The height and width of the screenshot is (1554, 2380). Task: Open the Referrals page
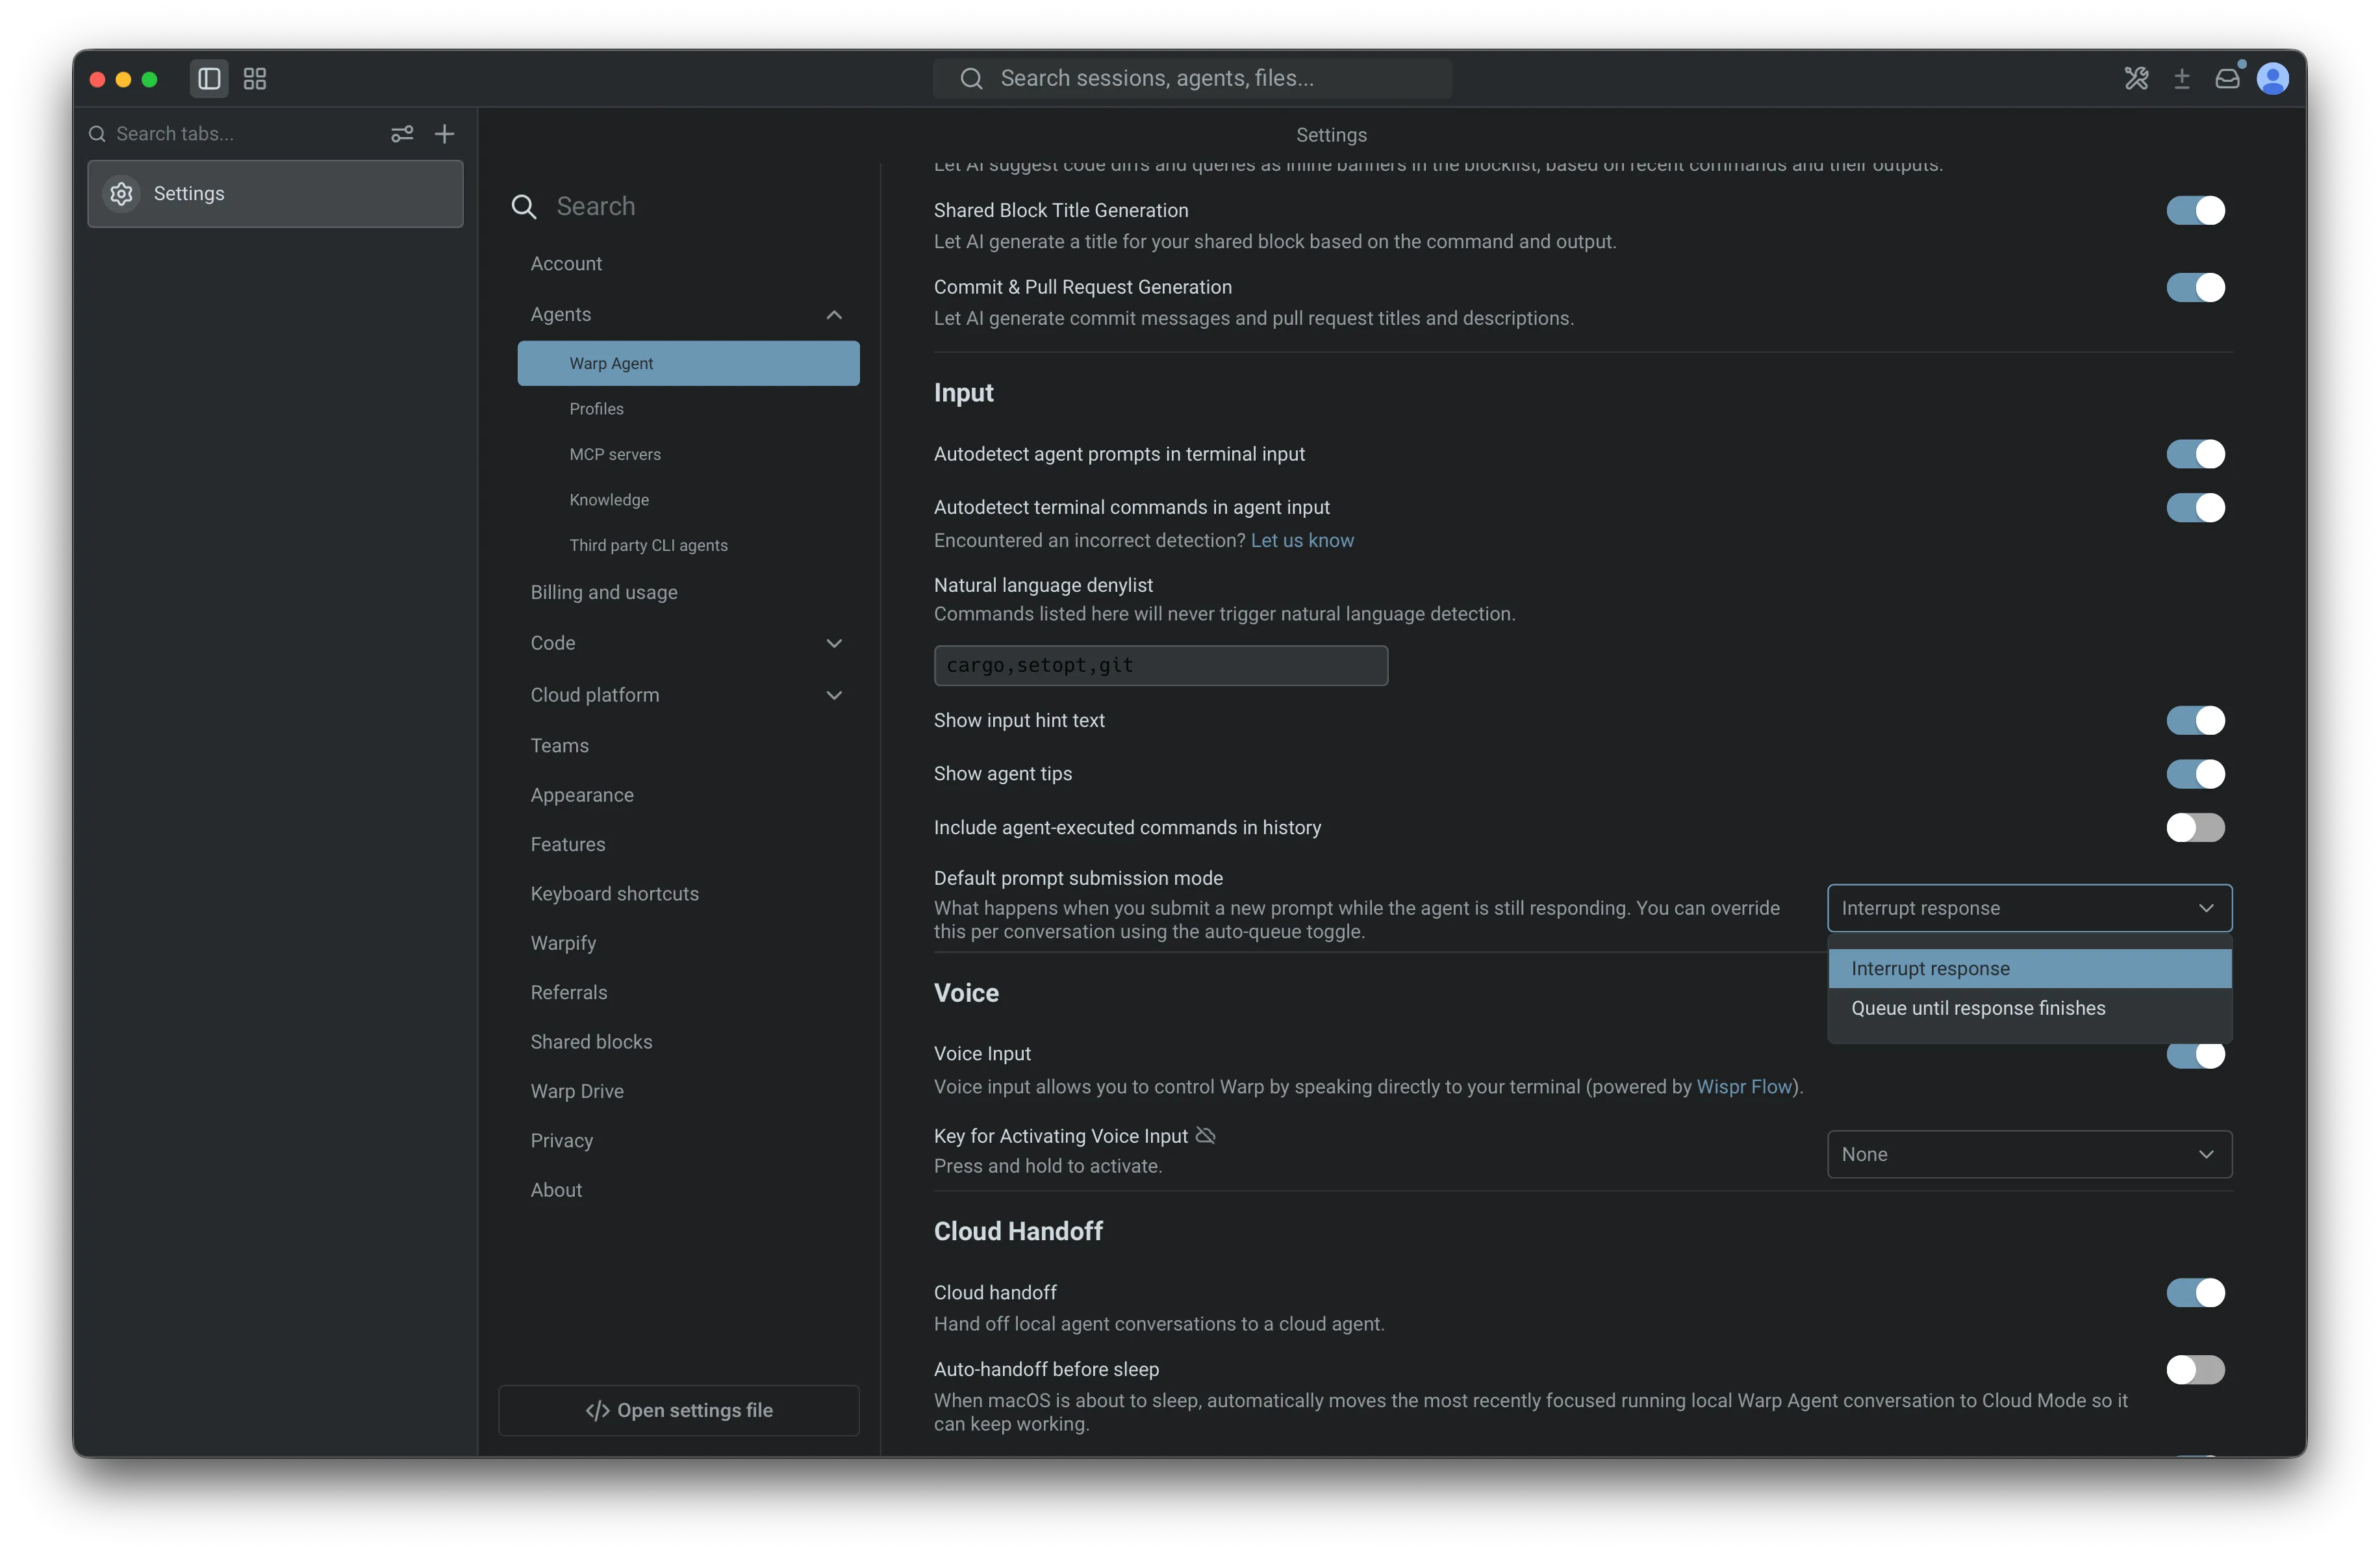click(569, 992)
